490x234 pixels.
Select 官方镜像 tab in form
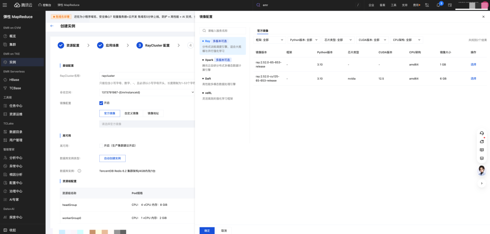coord(110,113)
